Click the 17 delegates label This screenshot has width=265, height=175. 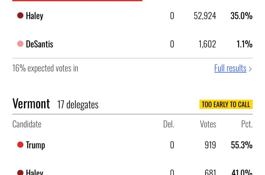[x=78, y=104]
